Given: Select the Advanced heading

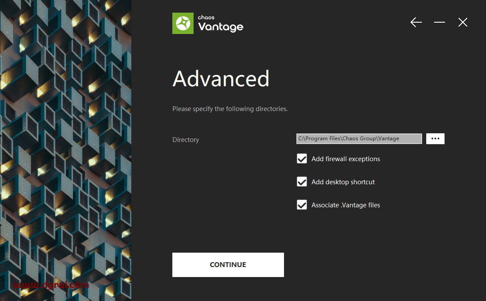Looking at the screenshot, I should click(x=221, y=79).
